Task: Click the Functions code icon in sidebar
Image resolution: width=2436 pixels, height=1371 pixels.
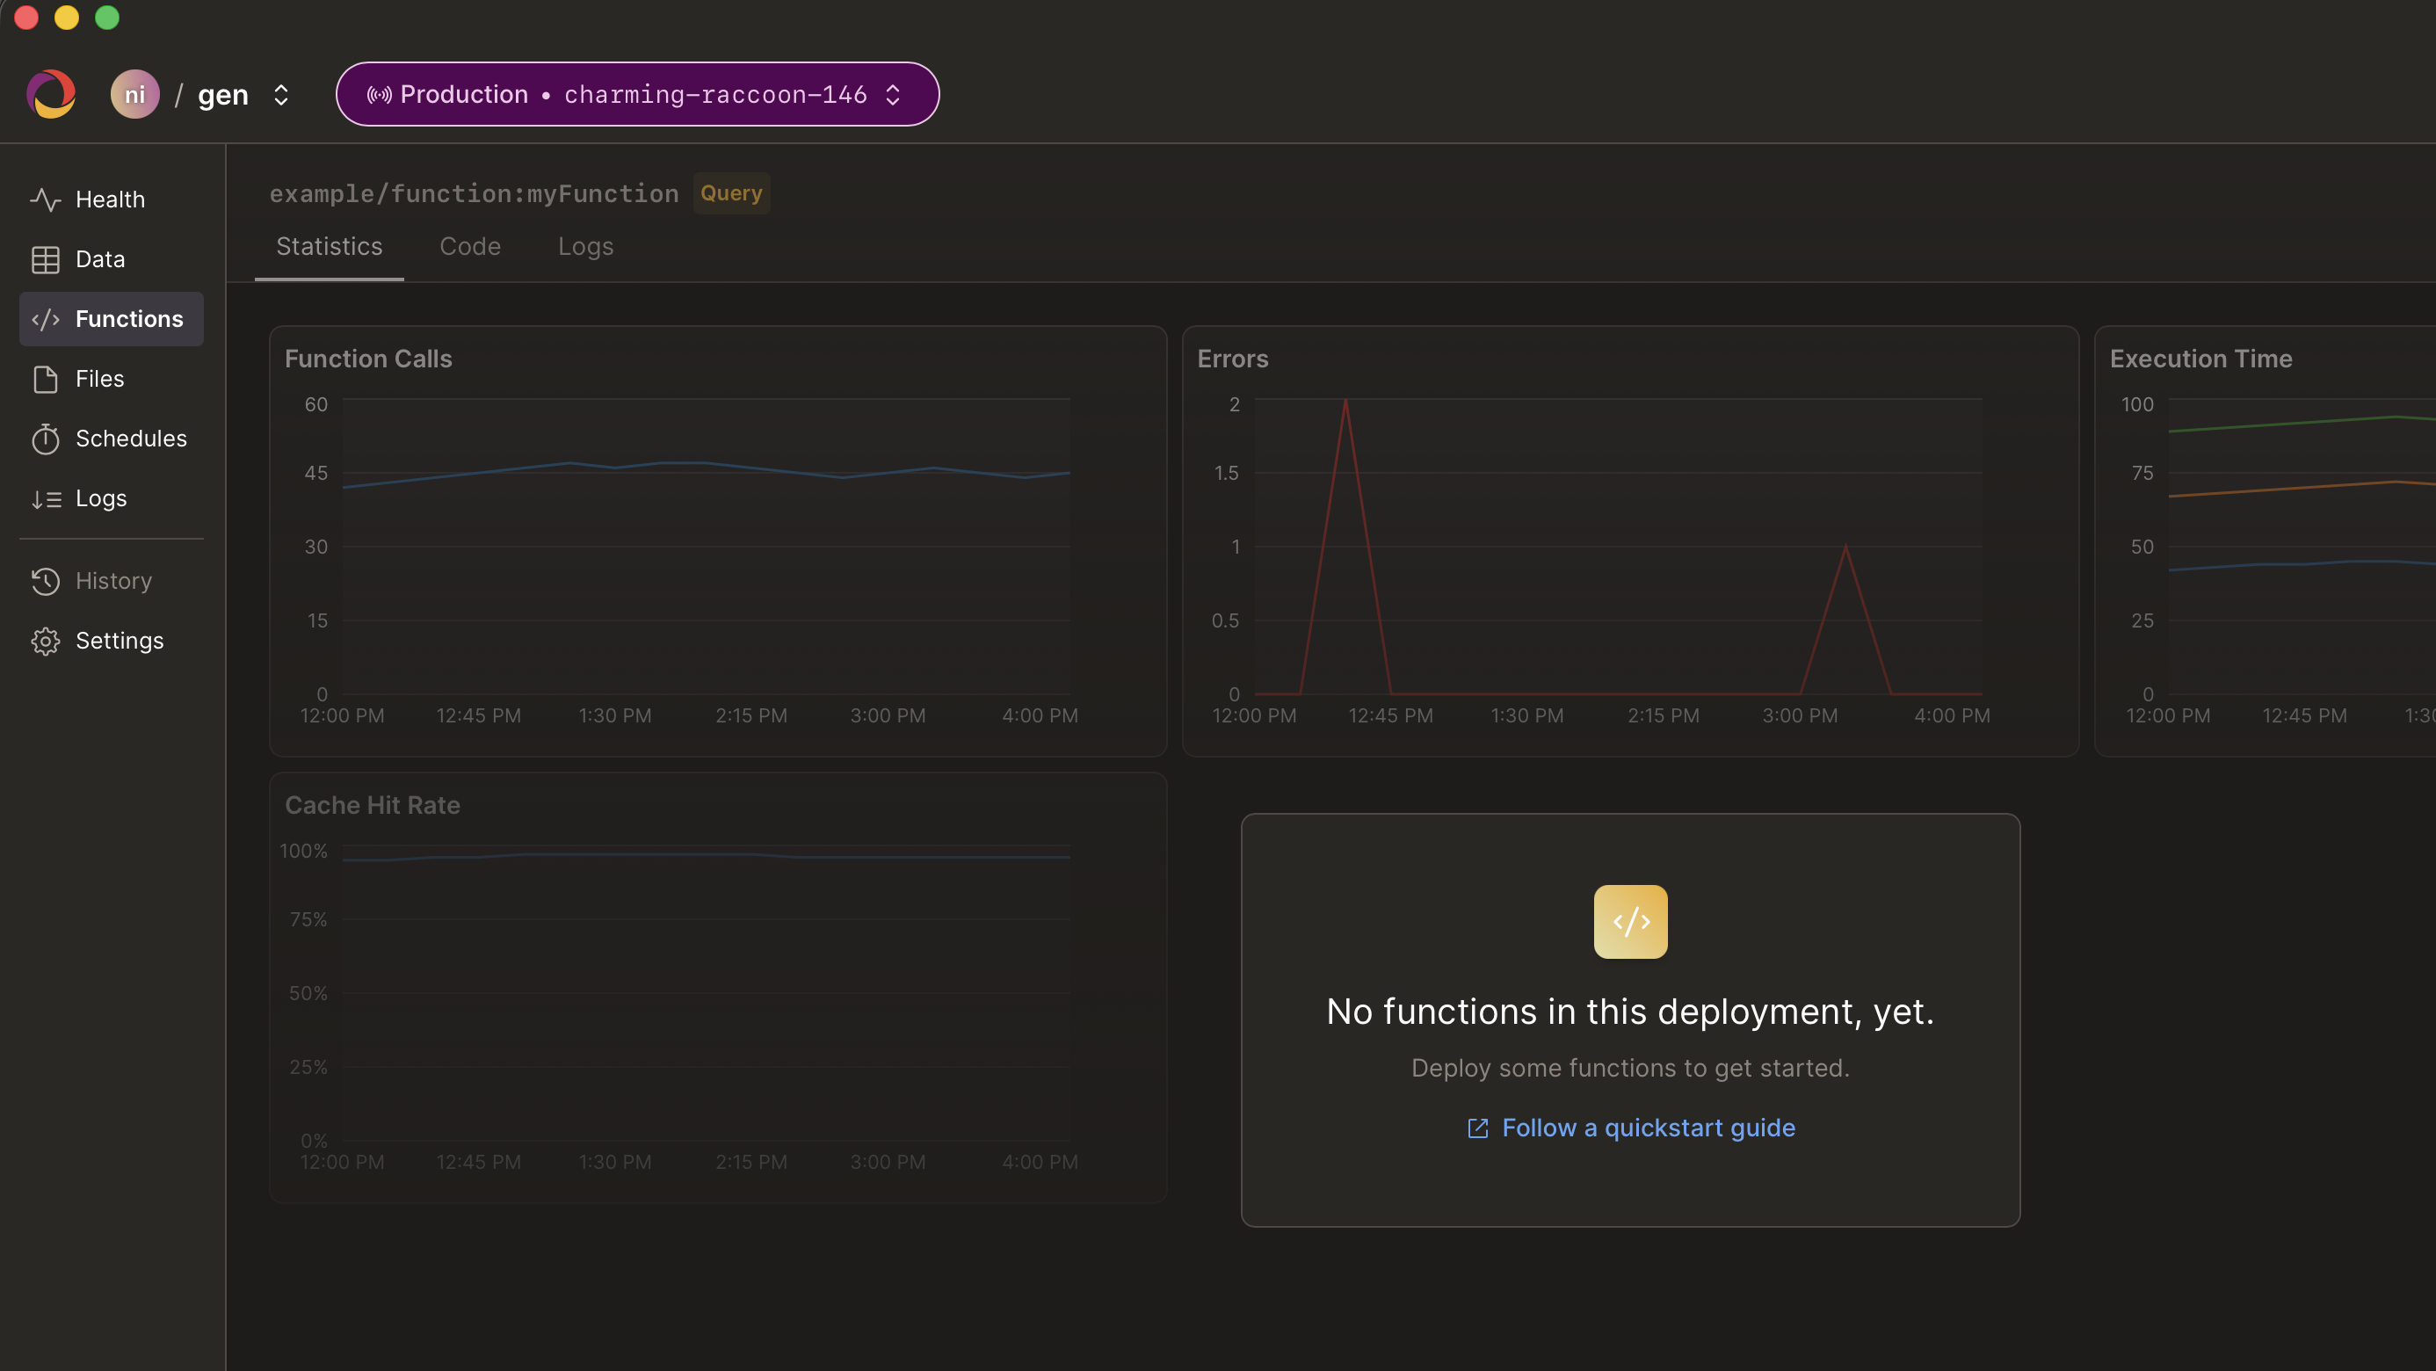Action: [46, 320]
